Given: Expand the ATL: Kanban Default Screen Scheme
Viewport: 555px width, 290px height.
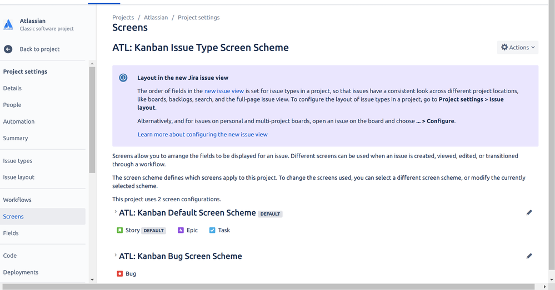Looking at the screenshot, I should click(116, 212).
